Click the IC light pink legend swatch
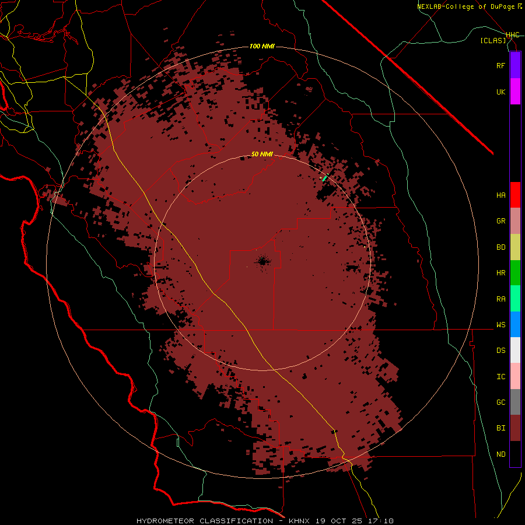This screenshot has height=525, width=525. tap(515, 376)
